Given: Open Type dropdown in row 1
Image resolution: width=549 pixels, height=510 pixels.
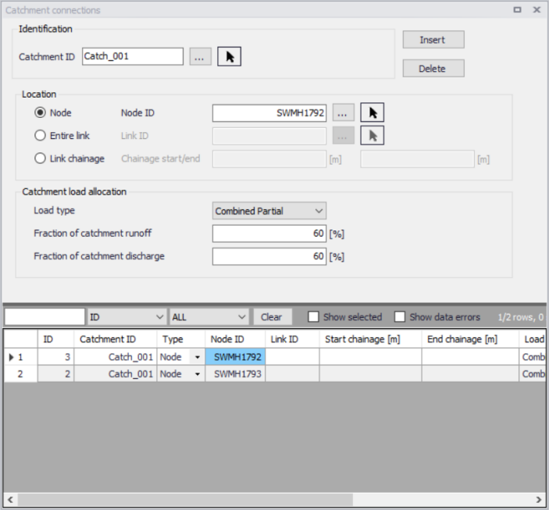Looking at the screenshot, I should tap(198, 357).
